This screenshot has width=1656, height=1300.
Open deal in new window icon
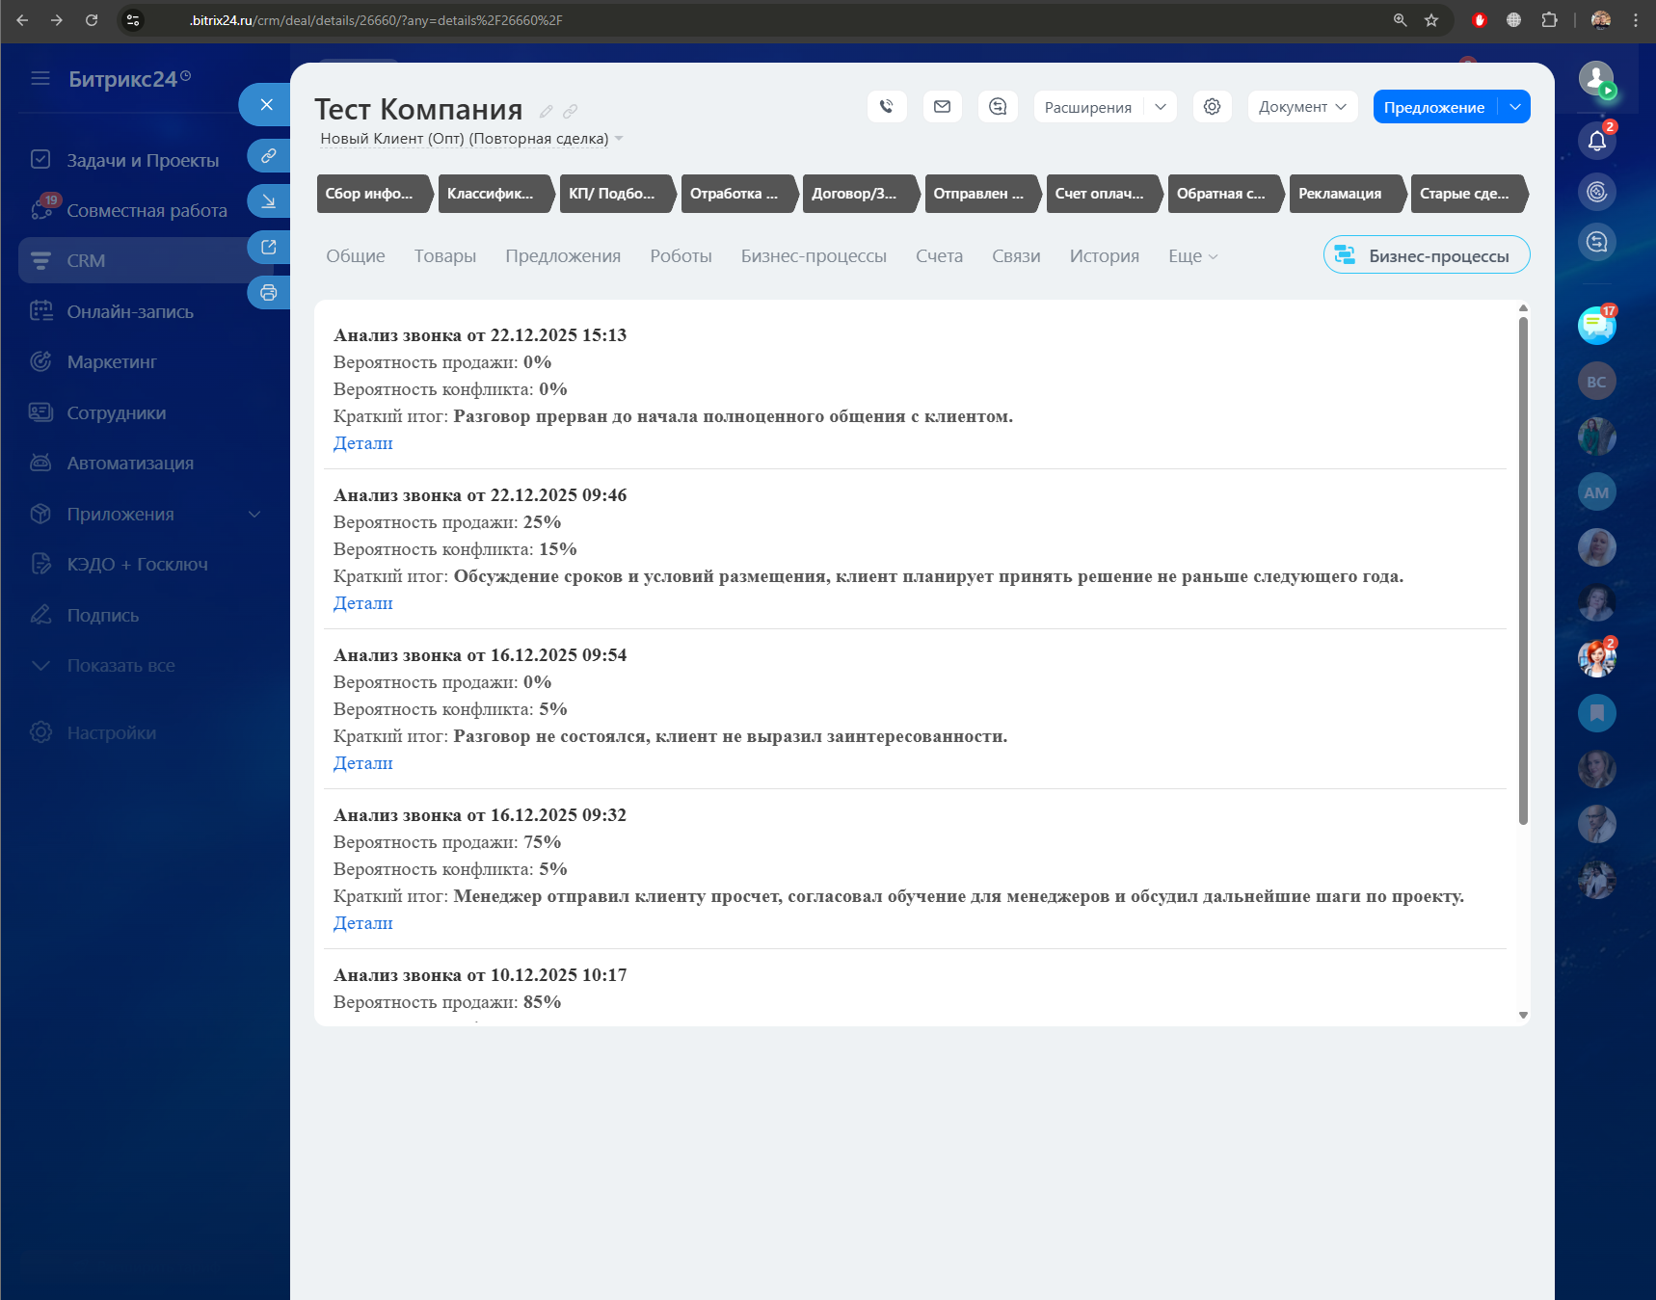pos(268,248)
